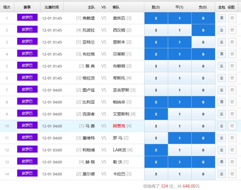241x190 pixels.
Task: Click the 负(0) column header
Action: click(x=203, y=7)
